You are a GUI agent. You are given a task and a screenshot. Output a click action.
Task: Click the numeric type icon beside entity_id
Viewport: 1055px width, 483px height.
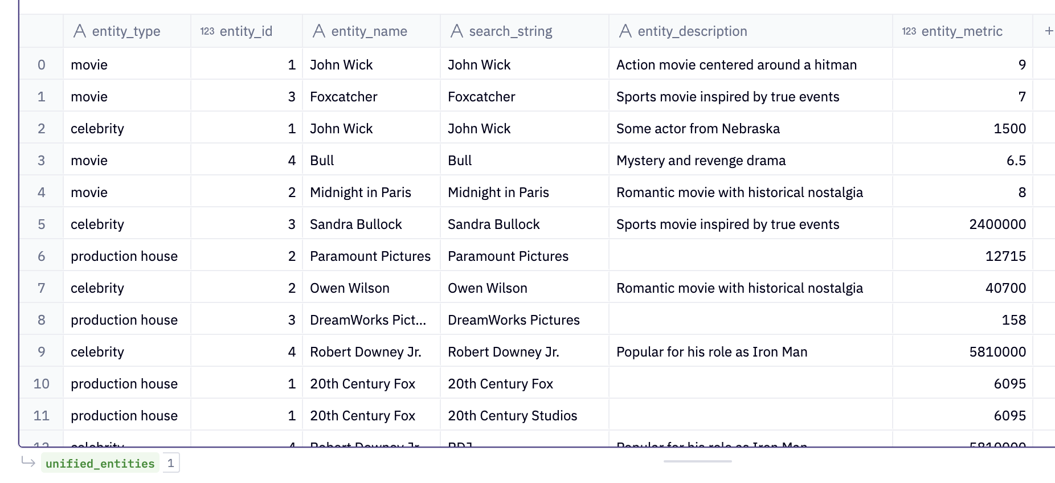[x=207, y=31]
